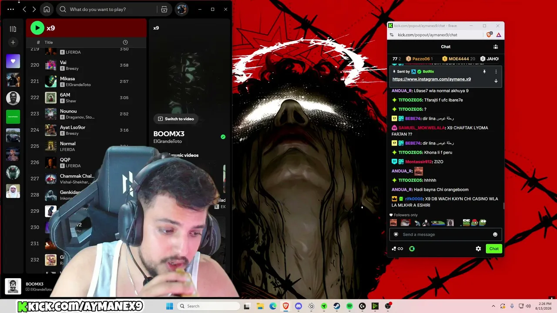Click the username Montassirll12 in chat
Viewport: 557px width, 313px height.
click(x=418, y=162)
